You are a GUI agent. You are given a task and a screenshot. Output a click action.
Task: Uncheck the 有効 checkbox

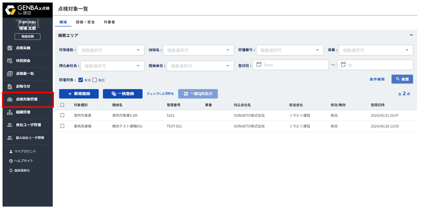[81, 80]
